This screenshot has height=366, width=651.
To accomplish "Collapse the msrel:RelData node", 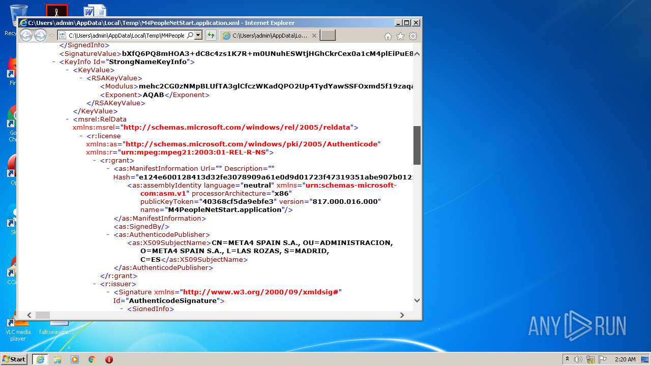I will coord(68,119).
